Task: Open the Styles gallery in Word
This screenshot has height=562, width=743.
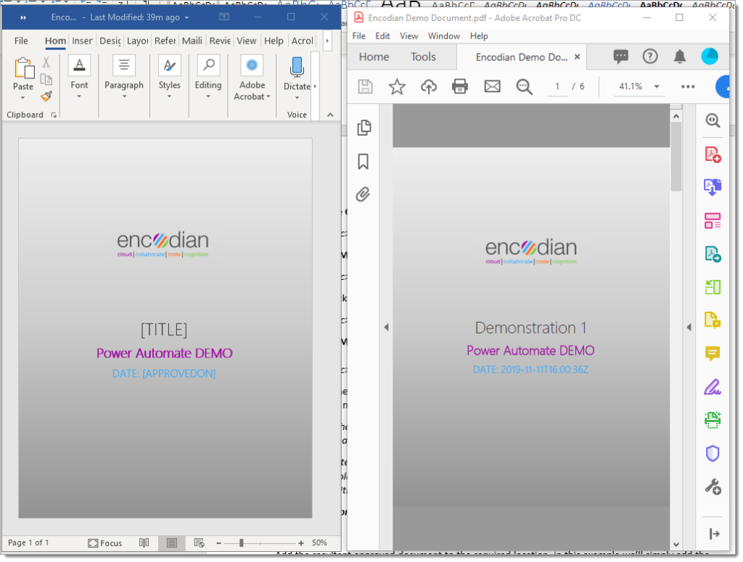Action: pyautogui.click(x=169, y=77)
